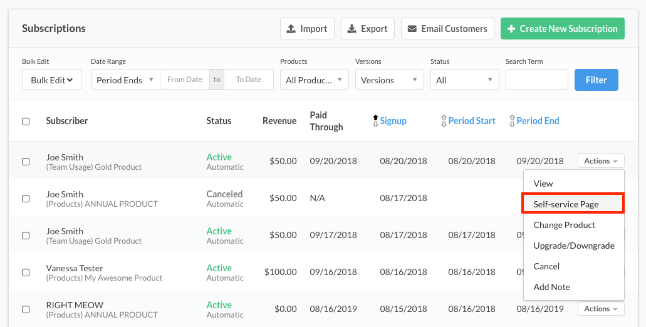This screenshot has width=646, height=327.
Task: Click the Subscriber column header
Action: point(67,121)
